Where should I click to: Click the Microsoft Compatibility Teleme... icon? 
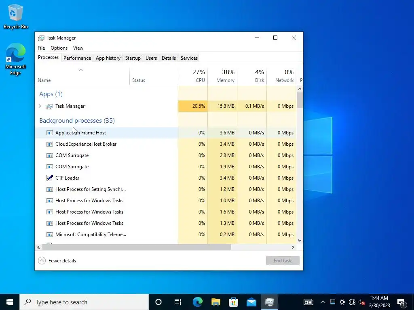[49, 235]
